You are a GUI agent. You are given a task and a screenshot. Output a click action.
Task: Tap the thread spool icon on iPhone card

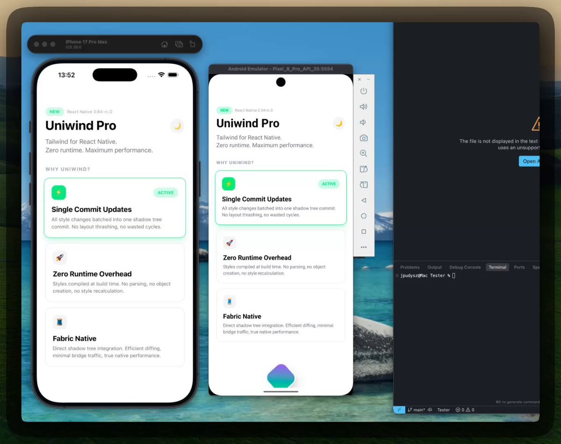pyautogui.click(x=59, y=322)
